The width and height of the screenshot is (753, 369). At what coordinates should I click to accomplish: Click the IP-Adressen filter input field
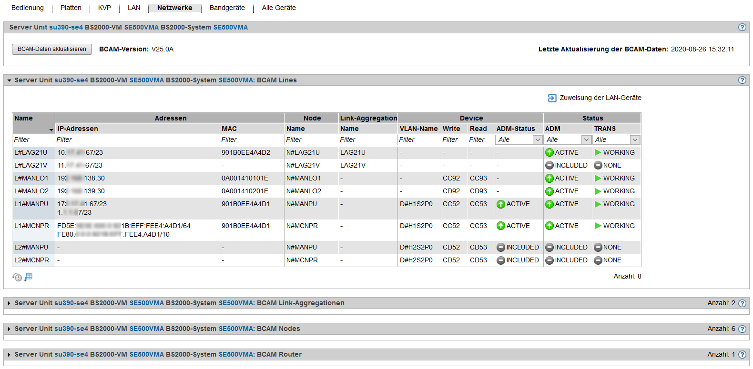coord(137,140)
